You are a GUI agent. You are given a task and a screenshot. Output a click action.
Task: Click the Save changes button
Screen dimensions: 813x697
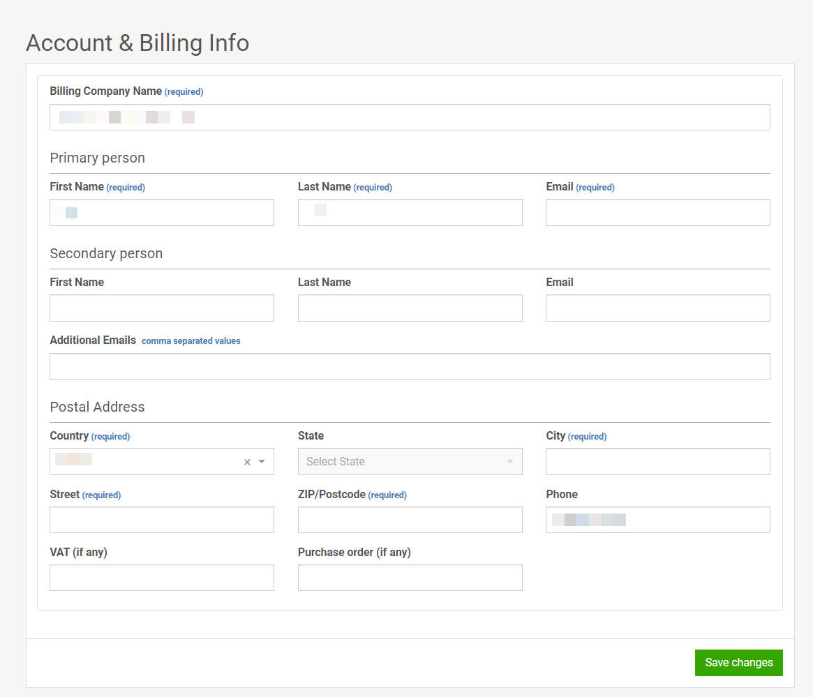point(738,662)
